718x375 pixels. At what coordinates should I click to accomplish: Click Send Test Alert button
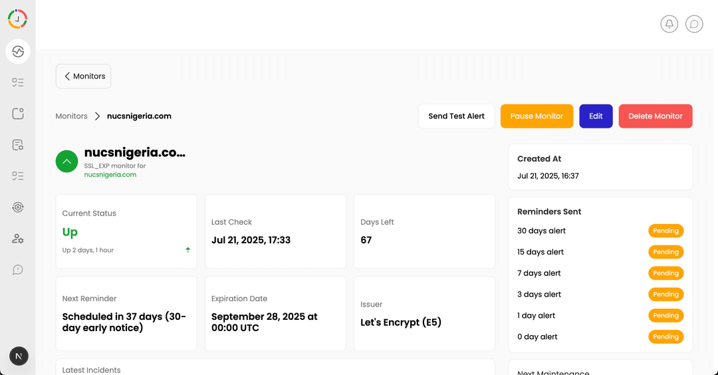point(456,116)
